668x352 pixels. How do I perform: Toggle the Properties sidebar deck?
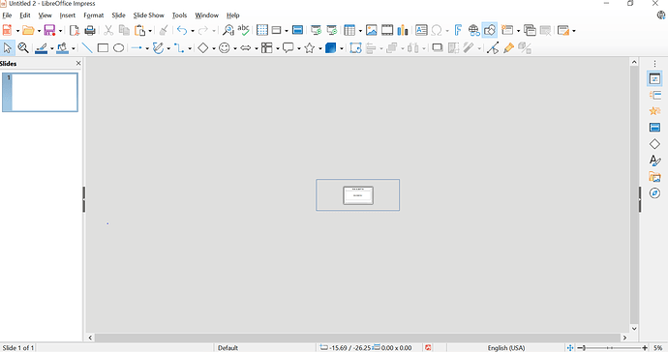point(654,78)
